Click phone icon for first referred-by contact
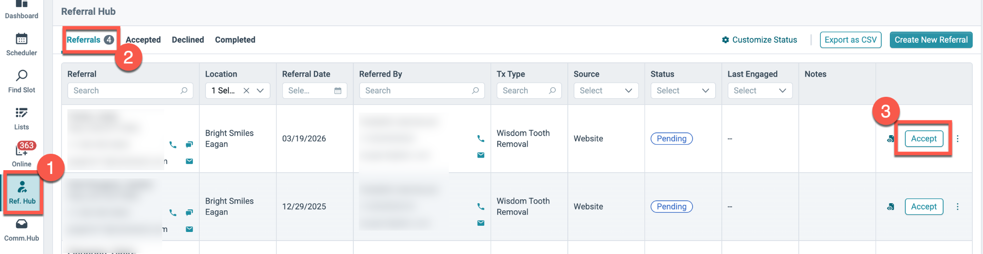This screenshot has width=983, height=254. click(480, 139)
